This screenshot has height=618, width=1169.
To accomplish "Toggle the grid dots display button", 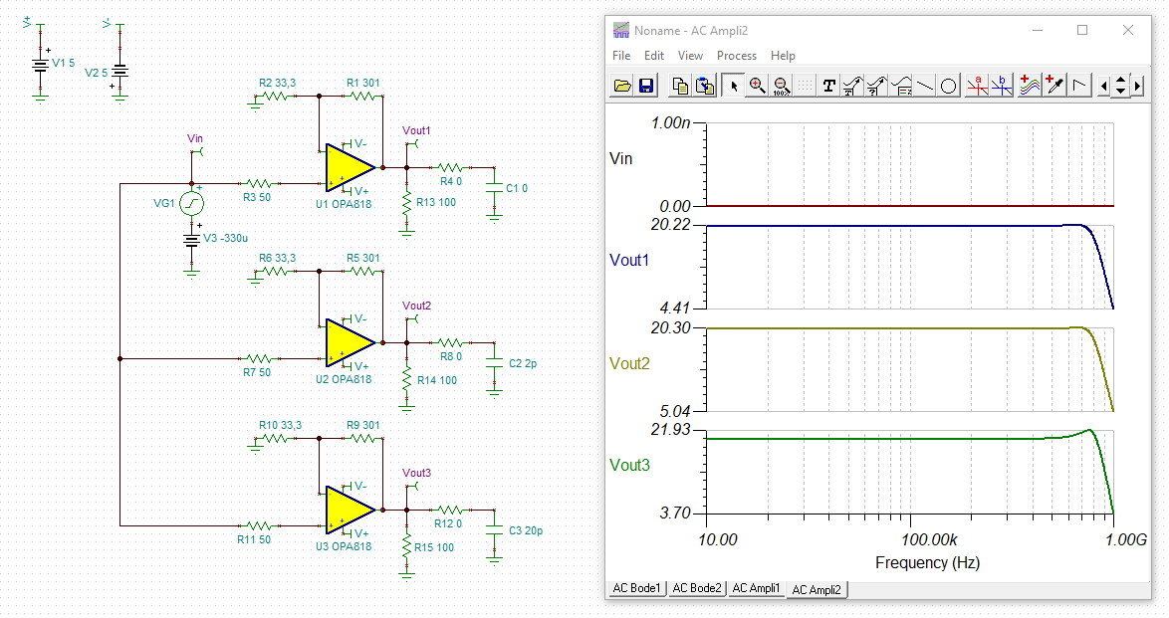I will coord(805,86).
